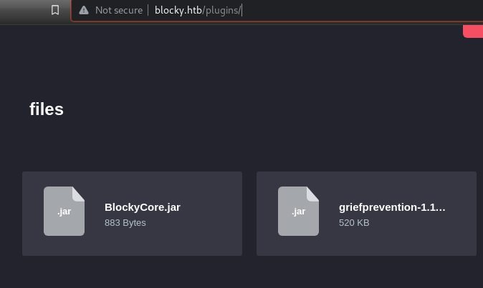This screenshot has width=483, height=288.
Task: Click the Not secure warning triangle icon
Action: (84, 11)
